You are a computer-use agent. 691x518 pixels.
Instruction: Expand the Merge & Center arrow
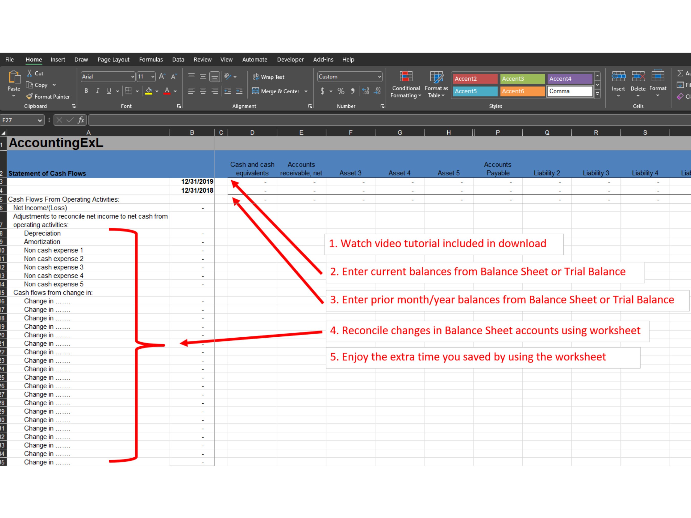pos(306,91)
